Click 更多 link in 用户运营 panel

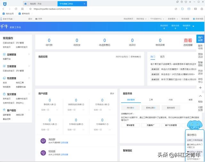tap(112, 93)
